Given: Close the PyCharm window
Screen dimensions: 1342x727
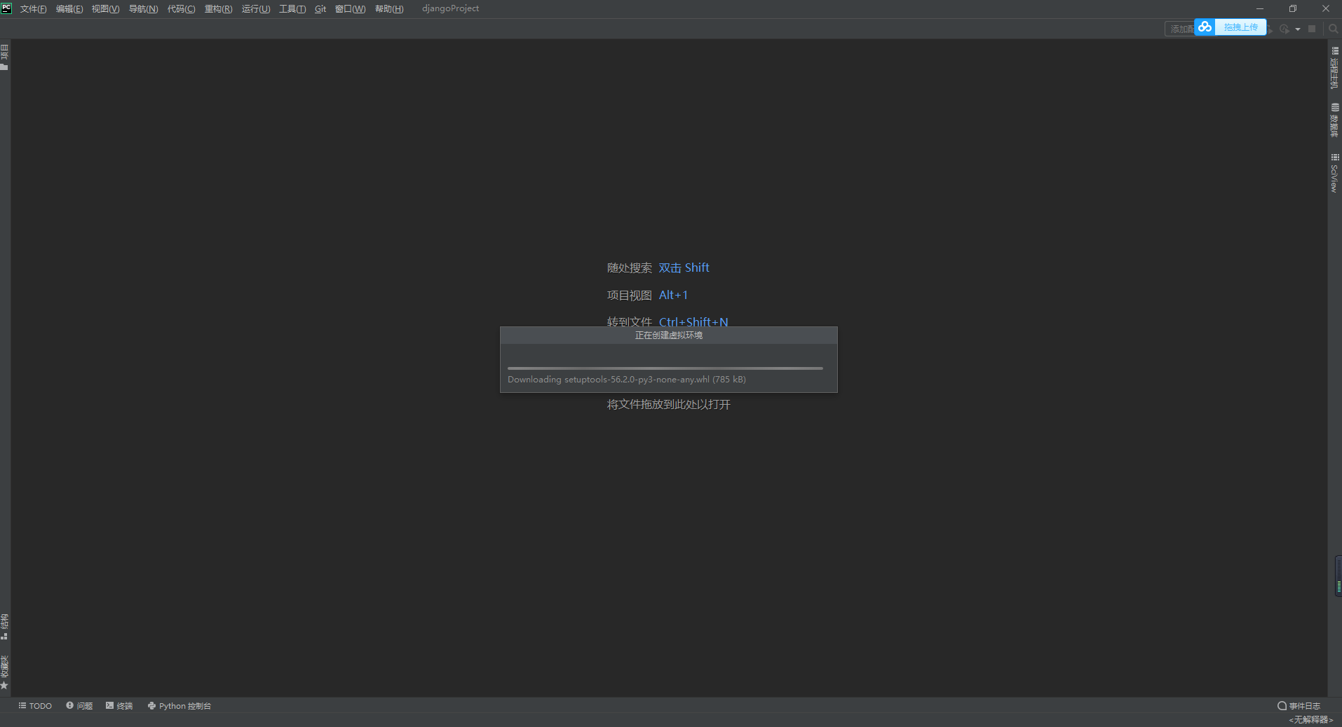Looking at the screenshot, I should pyautogui.click(x=1326, y=8).
